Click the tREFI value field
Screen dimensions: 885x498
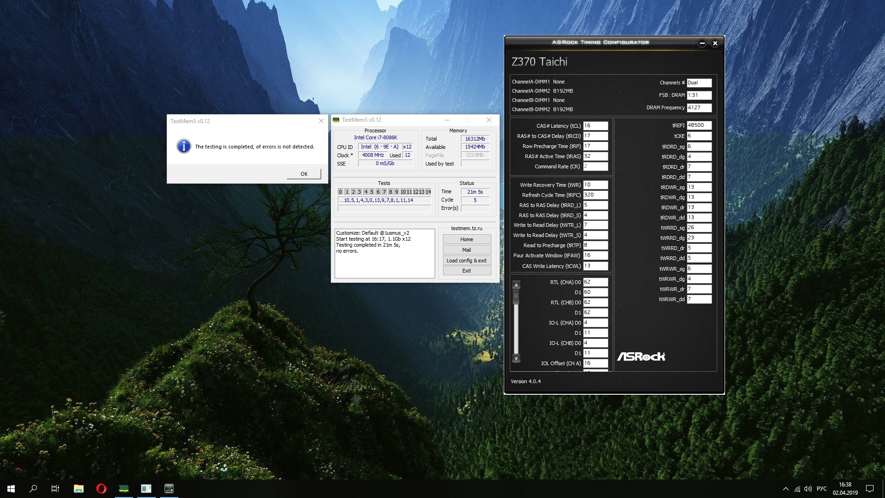click(699, 125)
